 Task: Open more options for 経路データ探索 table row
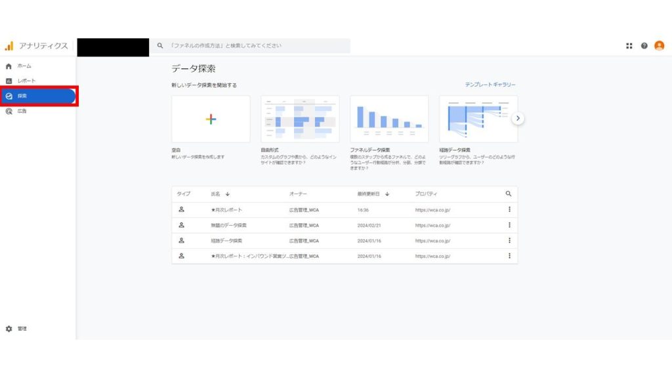509,240
